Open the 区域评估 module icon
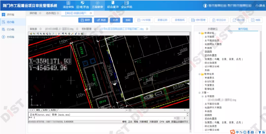Viewport: 266px width, 134px height. point(83,4)
